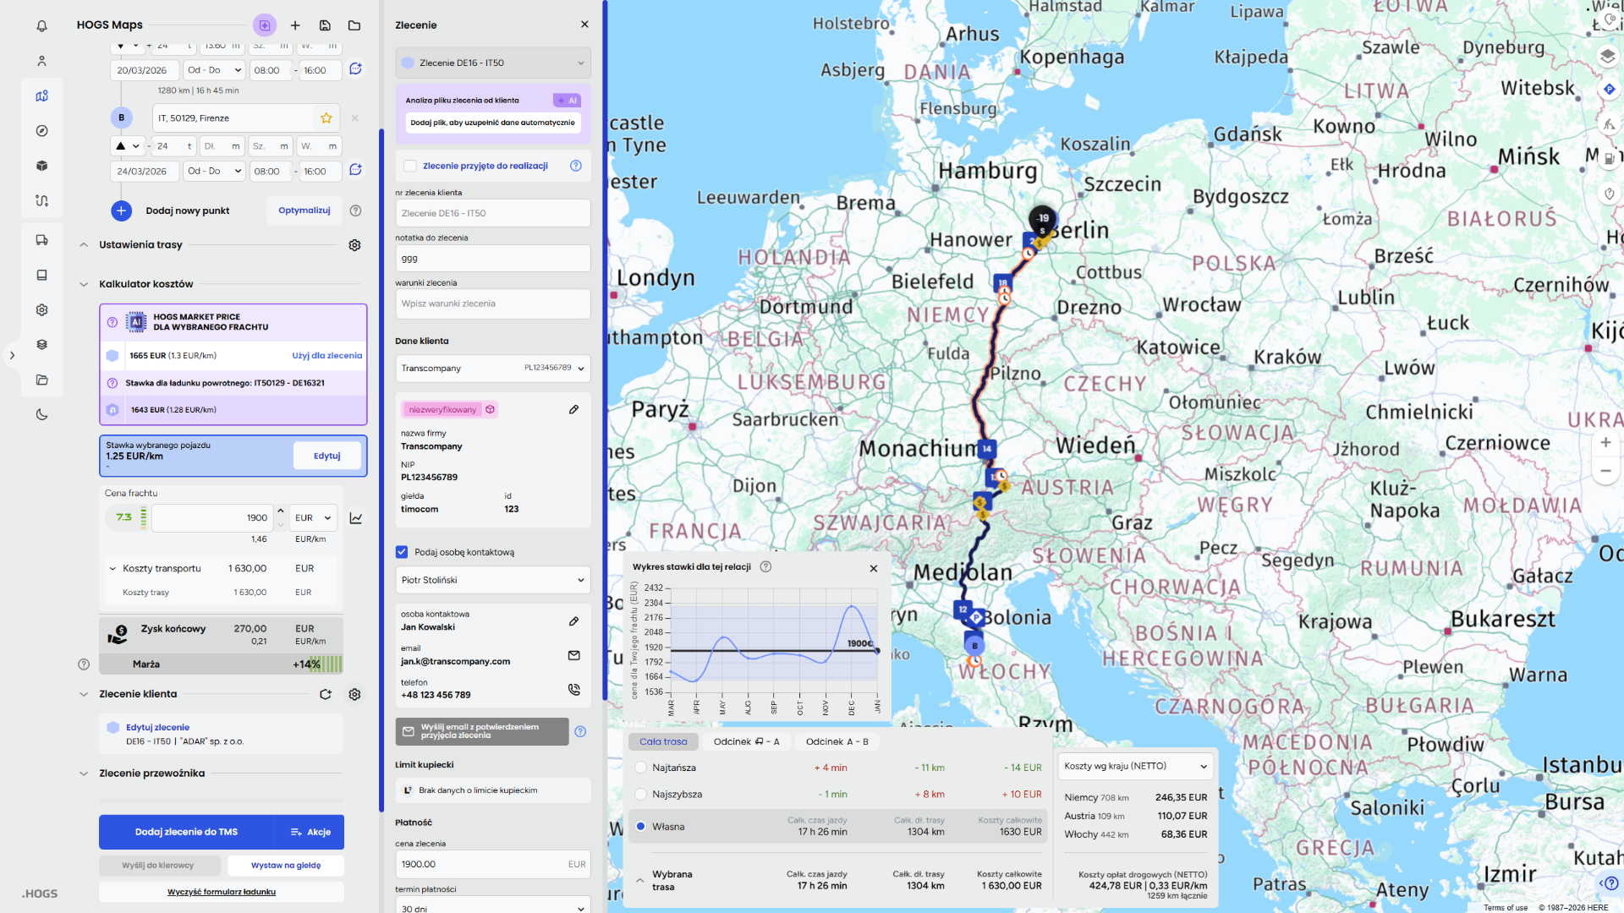The image size is (1624, 913).
Task: Mark Firenze point as favorite star
Action: (x=326, y=118)
